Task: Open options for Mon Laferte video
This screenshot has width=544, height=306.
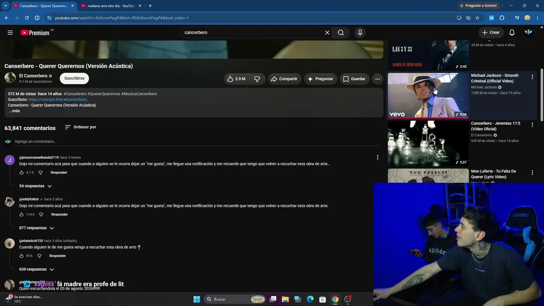Action: 532,173
